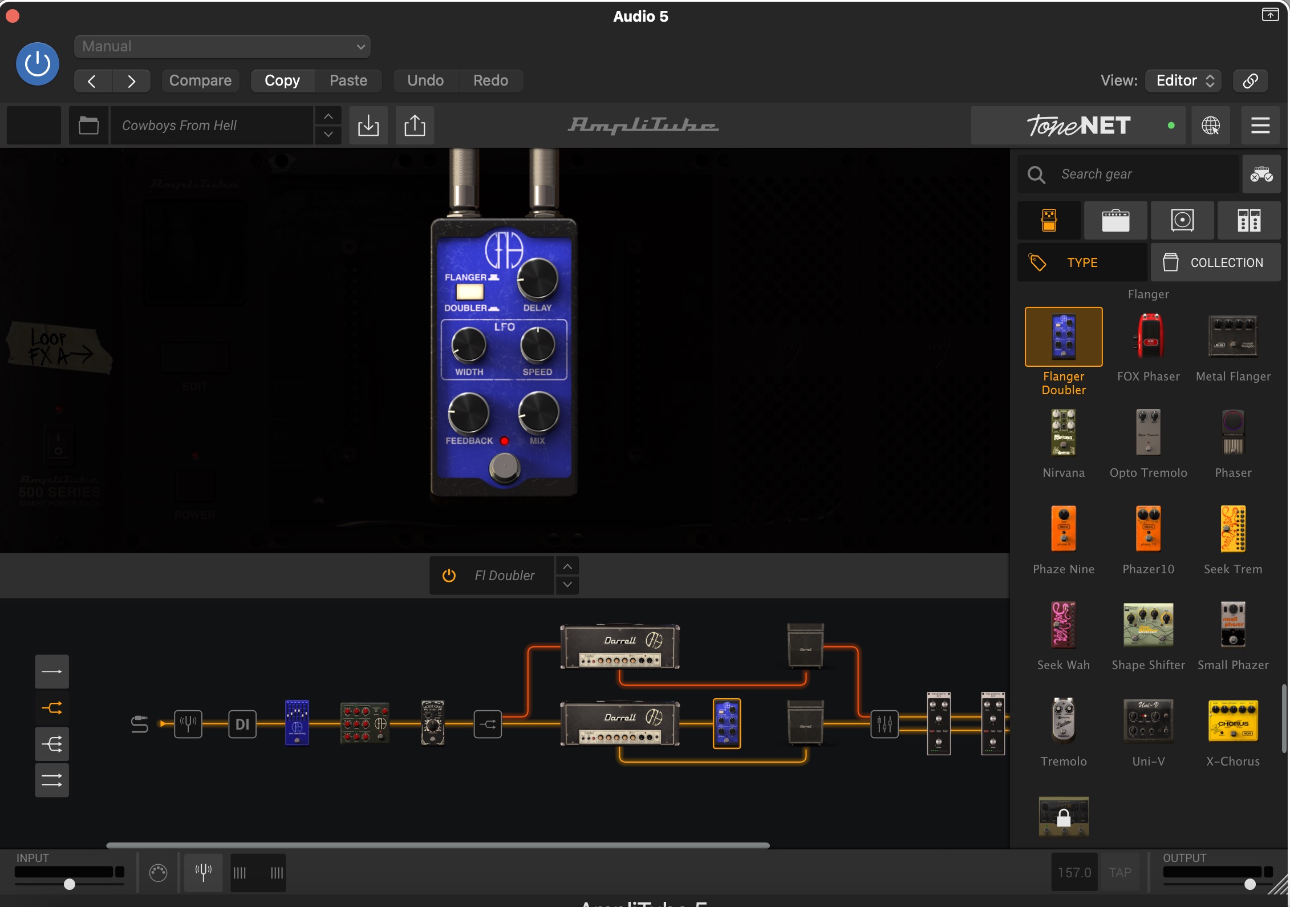Click the globe web icon

1211,125
